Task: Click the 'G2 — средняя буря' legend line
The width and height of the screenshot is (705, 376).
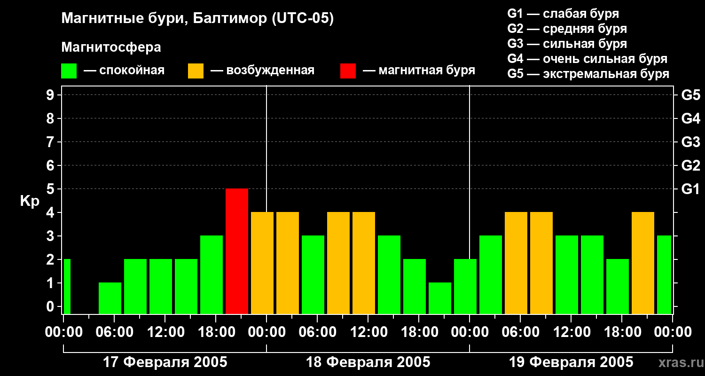Action: pyautogui.click(x=567, y=29)
